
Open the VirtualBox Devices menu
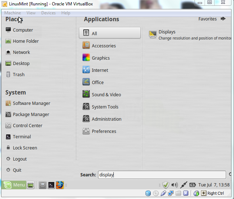(48, 13)
